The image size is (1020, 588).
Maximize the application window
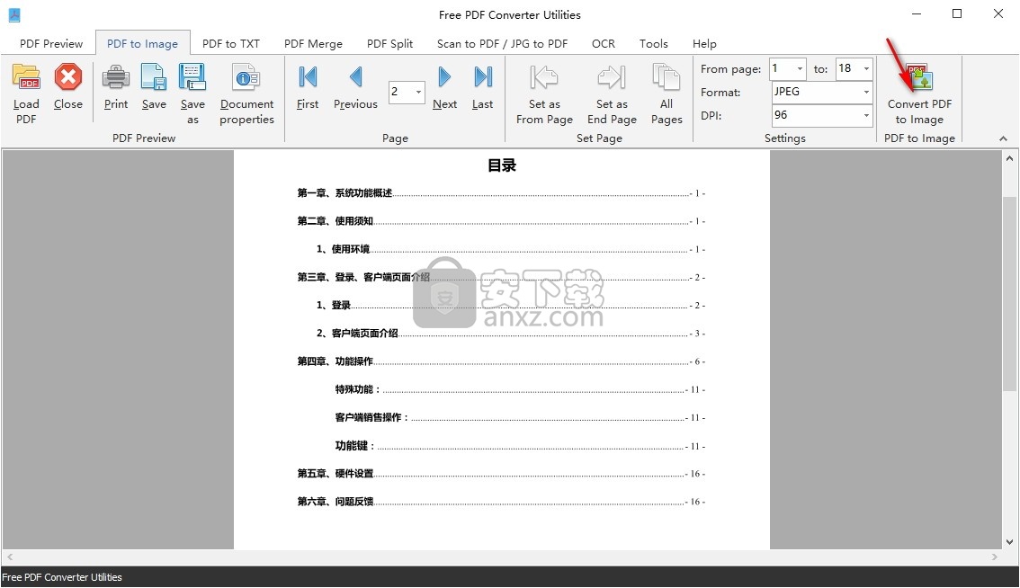pyautogui.click(x=957, y=13)
